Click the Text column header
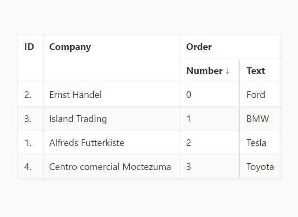 256,71
